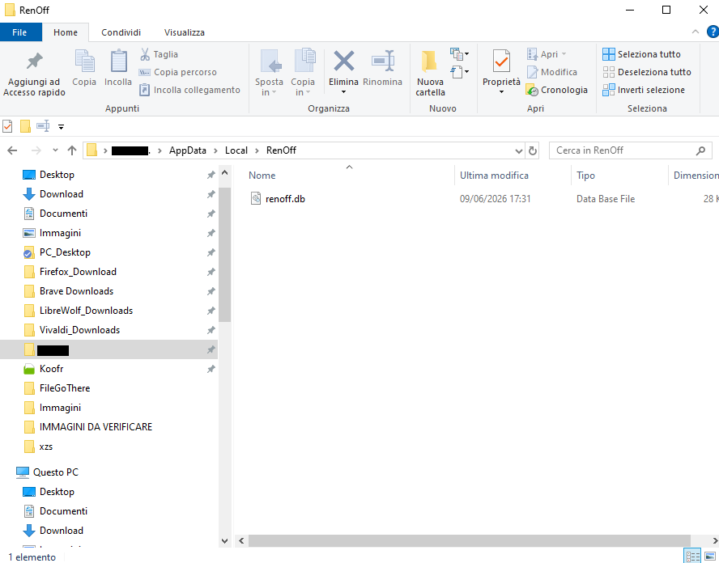Go forward with the right arrow
Image resolution: width=719 pixels, height=563 pixels.
[x=36, y=150]
